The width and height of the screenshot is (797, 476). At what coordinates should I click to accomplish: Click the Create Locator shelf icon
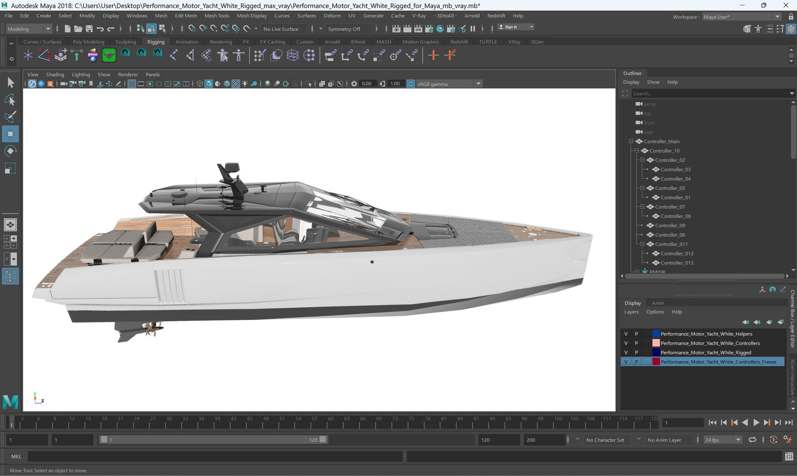click(x=28, y=56)
